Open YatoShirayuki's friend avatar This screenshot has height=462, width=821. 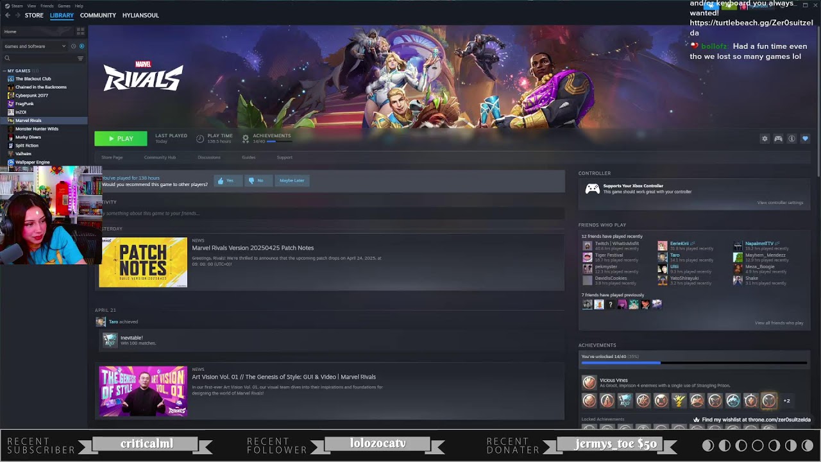tap(663, 280)
